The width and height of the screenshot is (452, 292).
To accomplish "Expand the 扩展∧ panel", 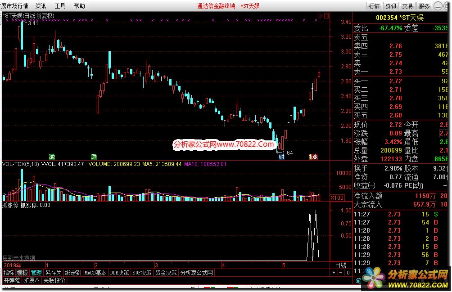I will tap(32, 280).
